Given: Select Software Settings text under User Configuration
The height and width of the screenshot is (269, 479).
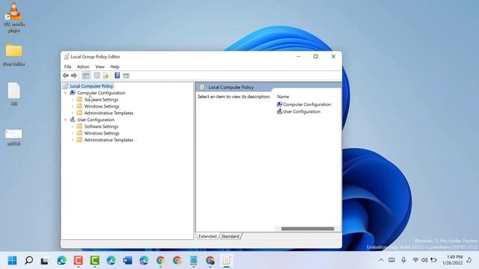Looking at the screenshot, I should tap(101, 126).
